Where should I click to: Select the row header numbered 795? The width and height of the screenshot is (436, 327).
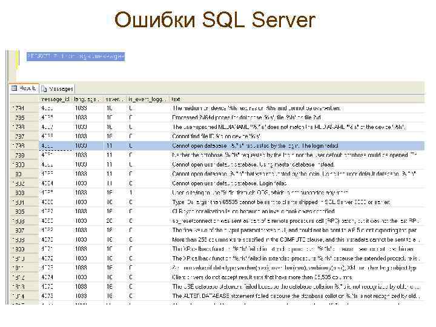click(24, 117)
